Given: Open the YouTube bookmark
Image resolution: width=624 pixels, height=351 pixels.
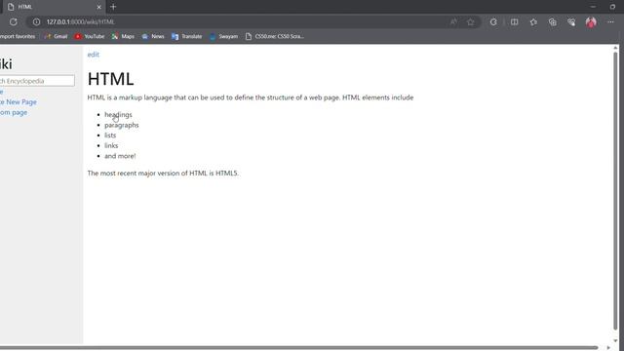Looking at the screenshot, I should (x=90, y=36).
